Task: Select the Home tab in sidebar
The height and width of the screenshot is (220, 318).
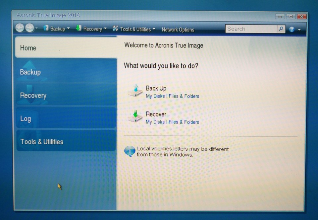Action: tap(66, 48)
